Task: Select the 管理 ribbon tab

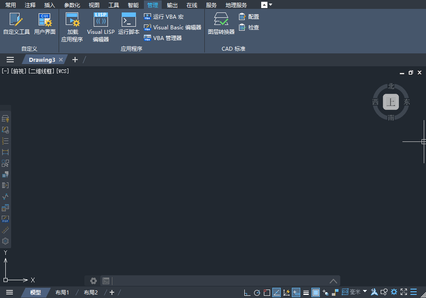Action: [x=153, y=5]
